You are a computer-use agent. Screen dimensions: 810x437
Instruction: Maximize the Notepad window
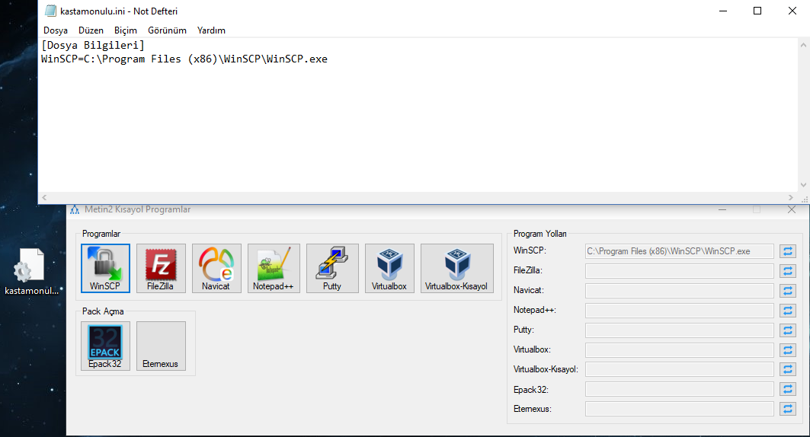point(757,11)
